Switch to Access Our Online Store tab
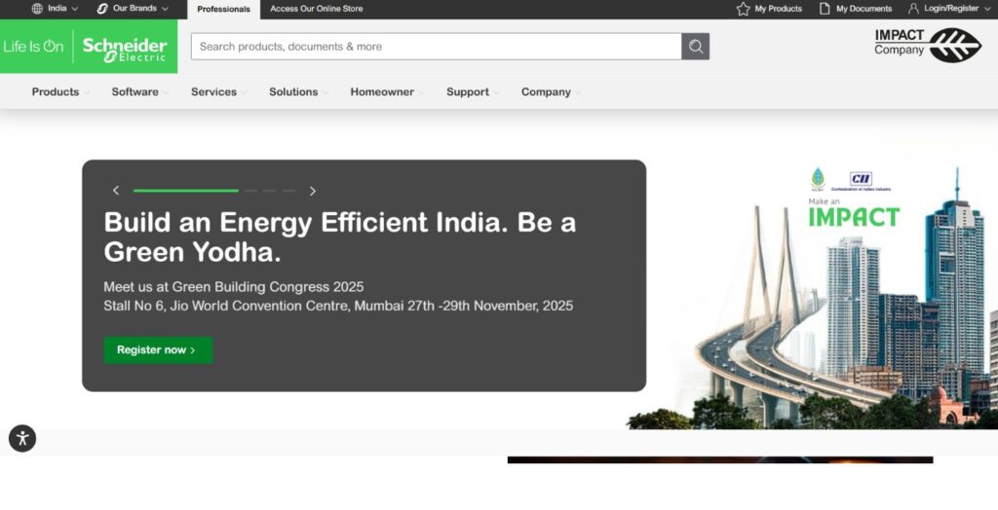 tap(317, 9)
